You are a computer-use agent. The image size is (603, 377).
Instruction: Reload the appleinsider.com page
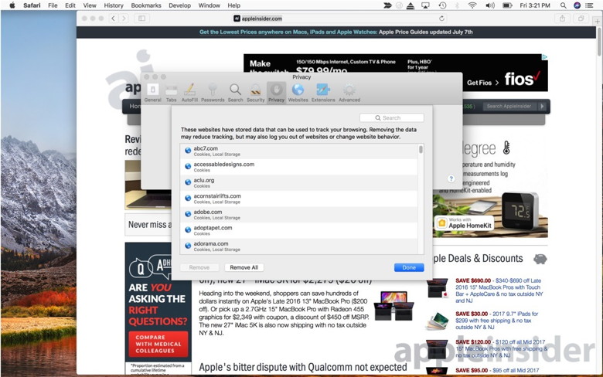pos(441,18)
